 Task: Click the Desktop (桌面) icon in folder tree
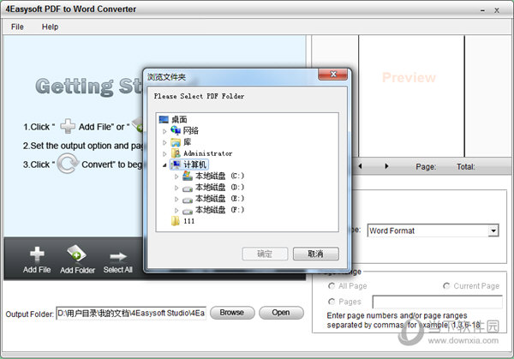[x=164, y=119]
